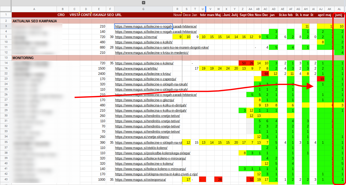
Task: Click the URL header cell
Action: pos(119,15)
